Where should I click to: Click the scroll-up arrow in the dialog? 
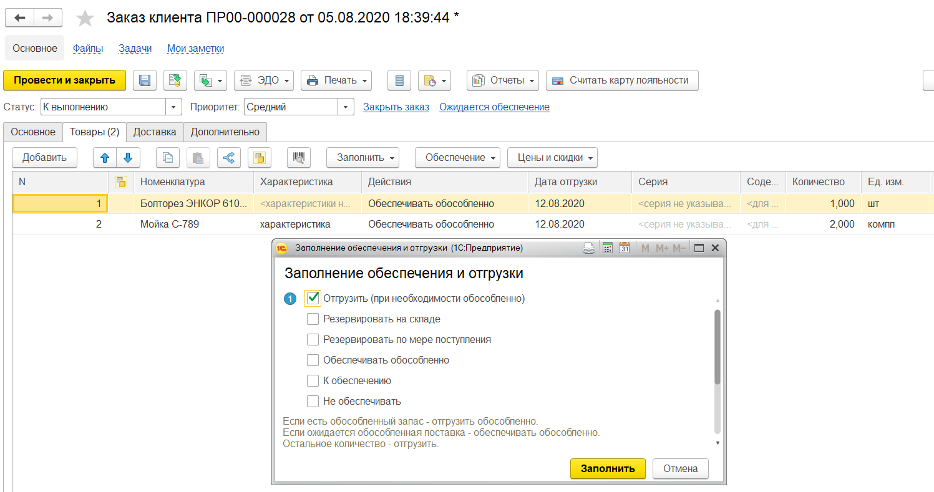(x=718, y=299)
